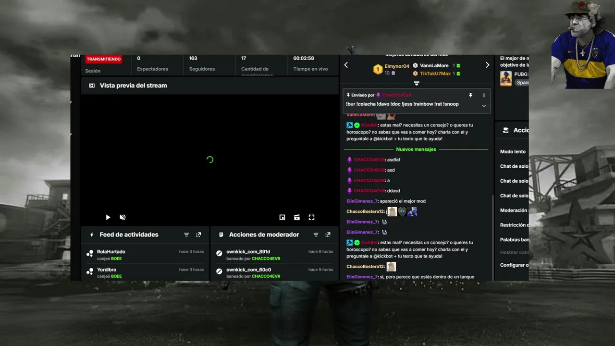Click ElioGimenez_7 on the tanque message

tap(362, 277)
